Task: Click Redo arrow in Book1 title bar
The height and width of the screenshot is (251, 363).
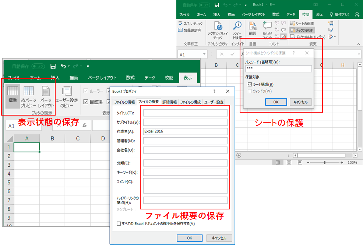Action: tap(236, 5)
